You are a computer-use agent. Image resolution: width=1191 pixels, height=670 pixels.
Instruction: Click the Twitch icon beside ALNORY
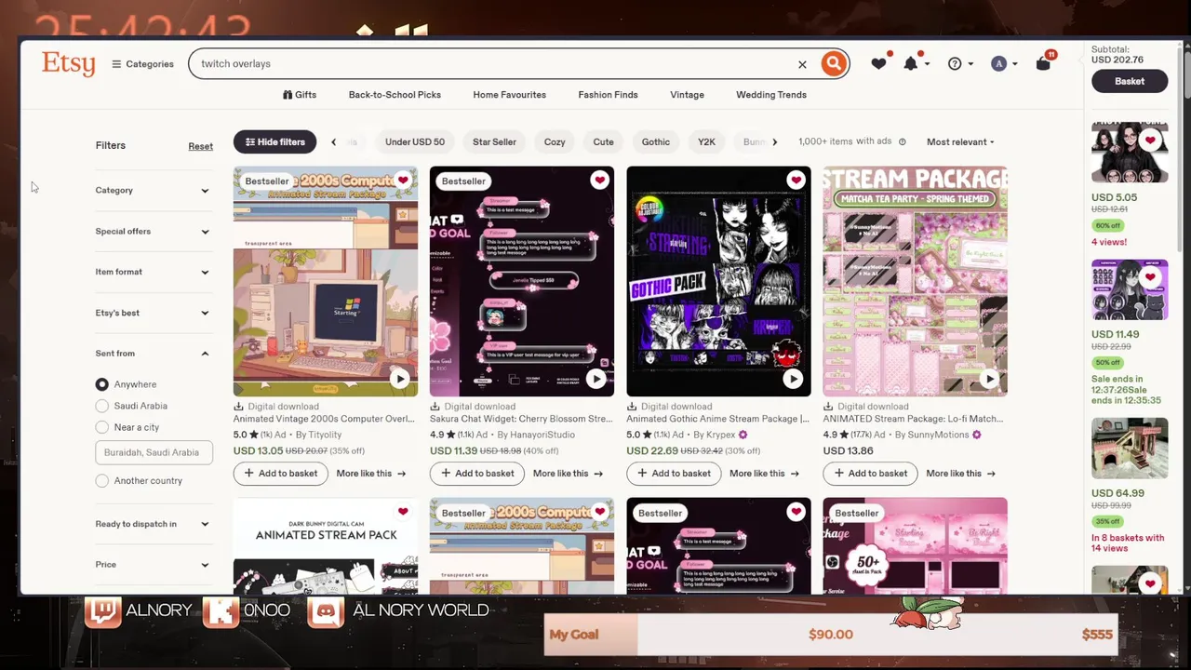click(x=102, y=611)
